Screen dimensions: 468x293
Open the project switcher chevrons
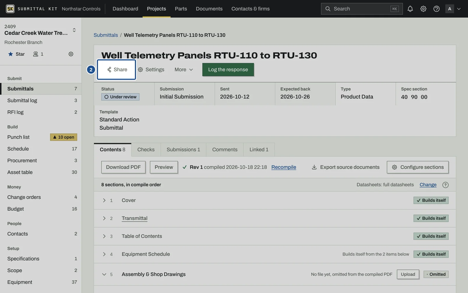[74, 30]
